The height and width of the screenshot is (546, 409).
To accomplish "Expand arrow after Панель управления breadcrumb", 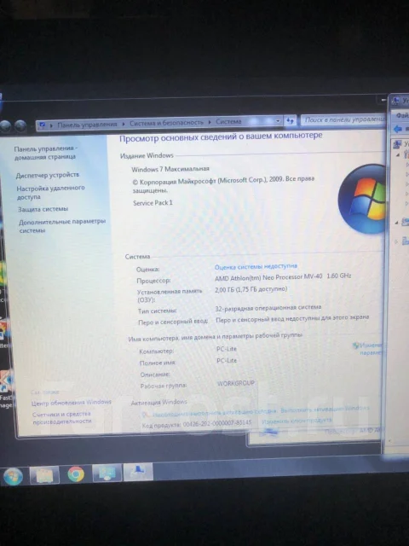I will [124, 124].
